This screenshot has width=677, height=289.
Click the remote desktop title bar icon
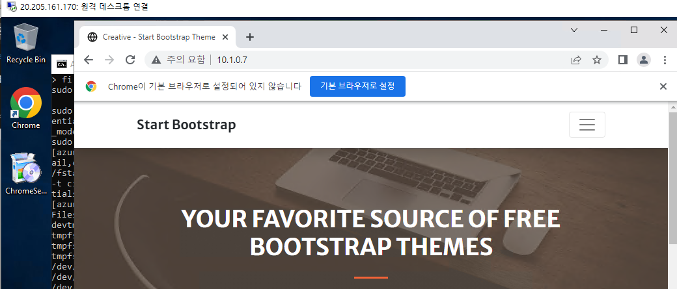click(12, 7)
